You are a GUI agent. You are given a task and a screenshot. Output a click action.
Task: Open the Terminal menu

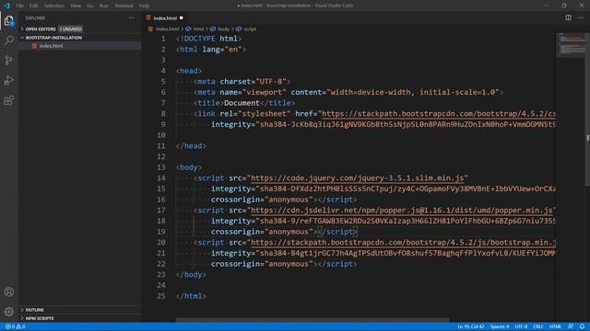[x=124, y=6]
